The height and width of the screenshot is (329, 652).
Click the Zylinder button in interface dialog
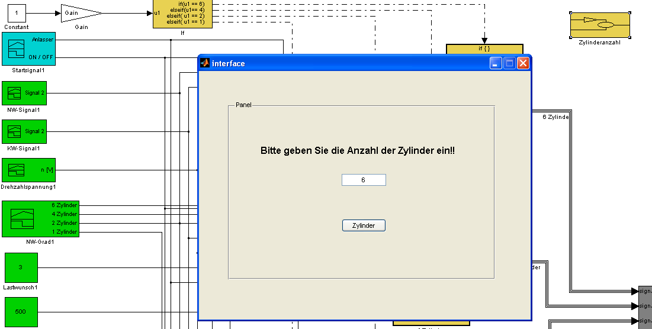click(364, 225)
